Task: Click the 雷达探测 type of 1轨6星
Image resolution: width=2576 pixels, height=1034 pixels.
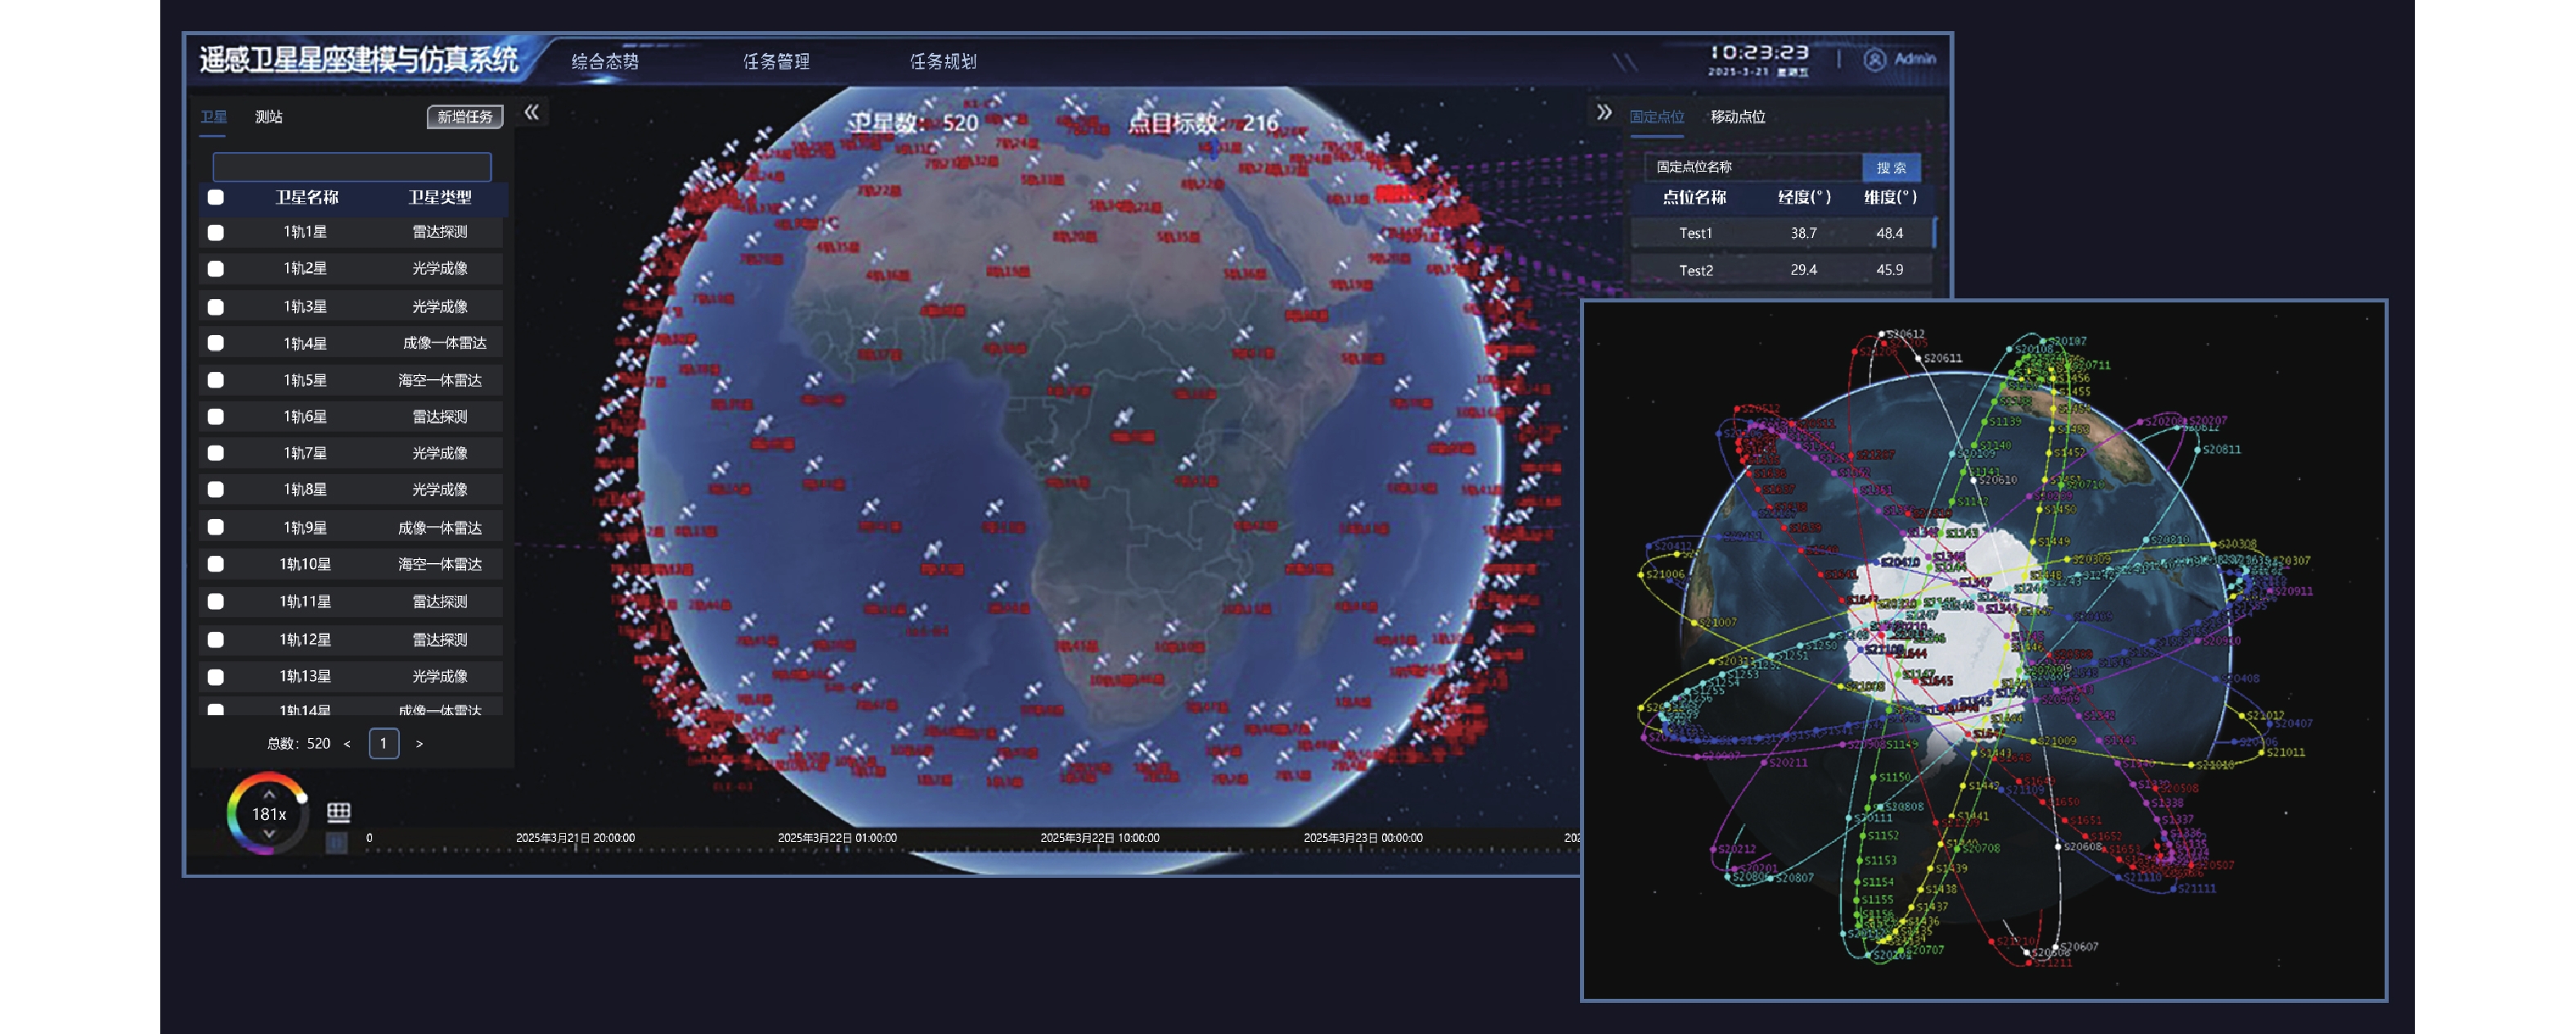Action: pyautogui.click(x=440, y=416)
